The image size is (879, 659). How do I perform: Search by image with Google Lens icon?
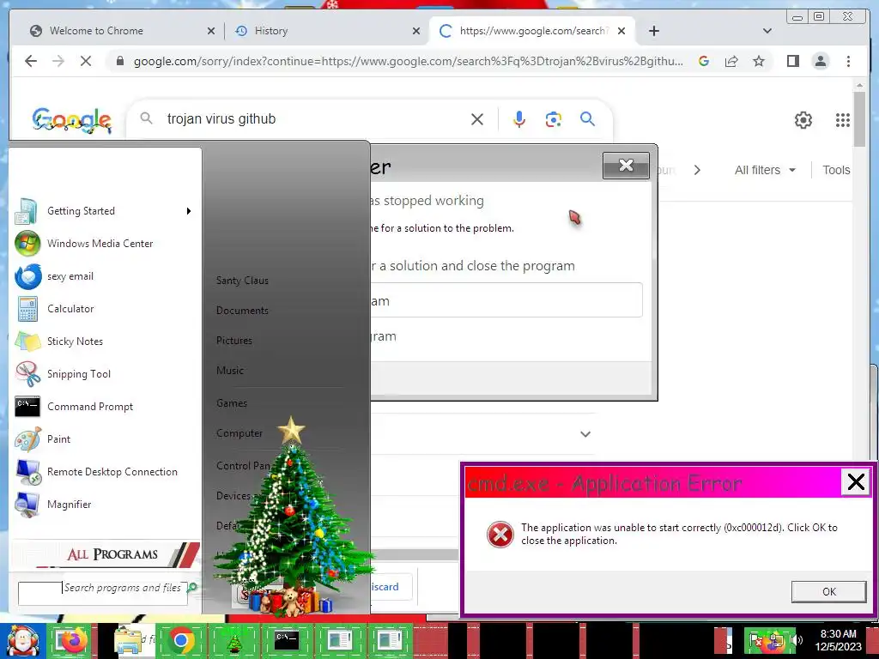(554, 118)
